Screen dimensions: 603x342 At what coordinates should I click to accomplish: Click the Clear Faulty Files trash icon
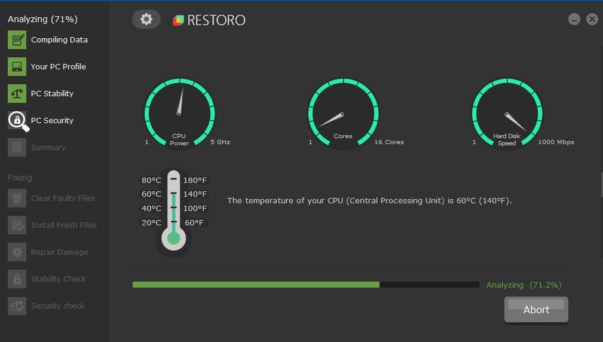pyautogui.click(x=17, y=198)
